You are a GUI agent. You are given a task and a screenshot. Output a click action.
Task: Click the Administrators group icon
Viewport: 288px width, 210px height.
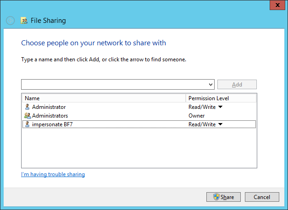pos(28,116)
